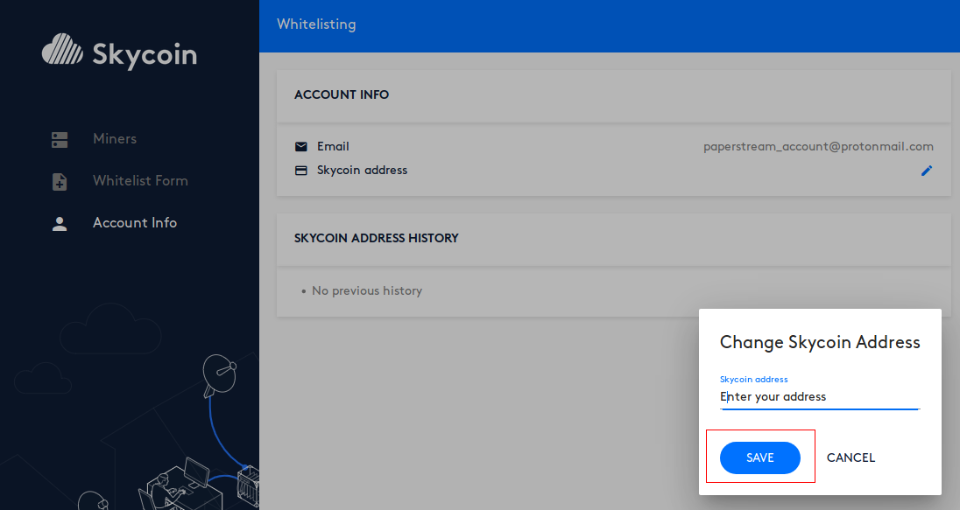Click the Skycoin wordmark text
960x510 pixels.
(x=145, y=55)
